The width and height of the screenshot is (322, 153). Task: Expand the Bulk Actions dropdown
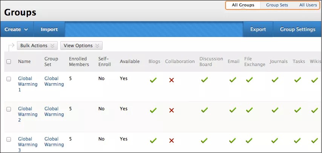[37, 46]
